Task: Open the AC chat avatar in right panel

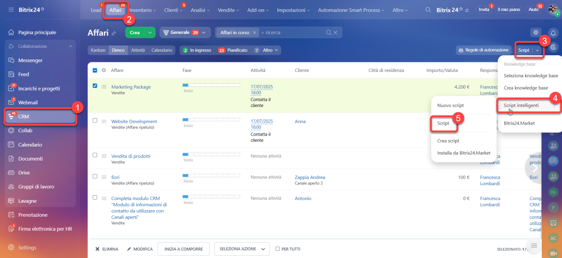Action: coord(553,238)
